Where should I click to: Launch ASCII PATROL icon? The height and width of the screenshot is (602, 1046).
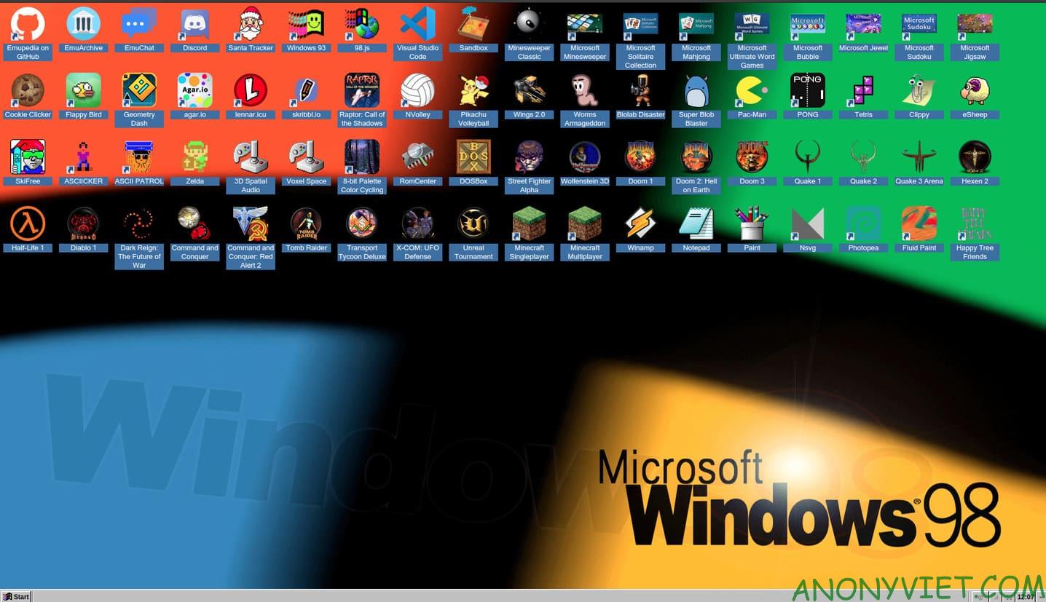click(139, 157)
